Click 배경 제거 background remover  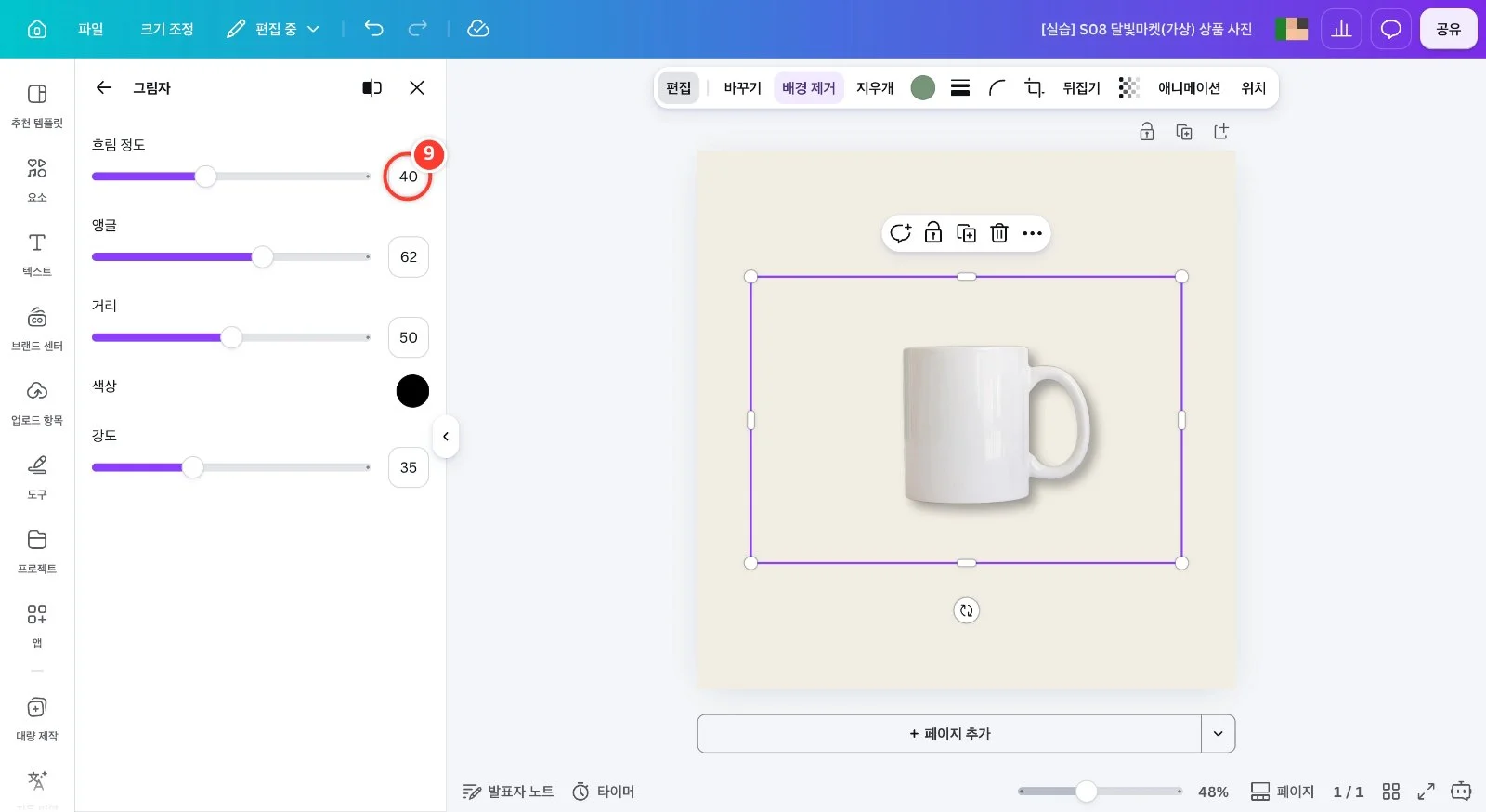[809, 87]
